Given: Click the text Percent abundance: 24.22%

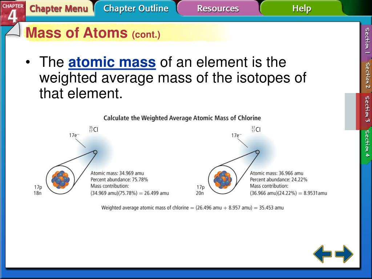Looking at the screenshot, I should [x=279, y=179].
